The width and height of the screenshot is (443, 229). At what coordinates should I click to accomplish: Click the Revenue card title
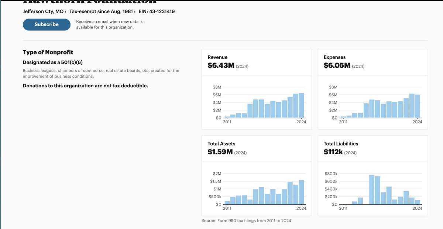pos(218,57)
